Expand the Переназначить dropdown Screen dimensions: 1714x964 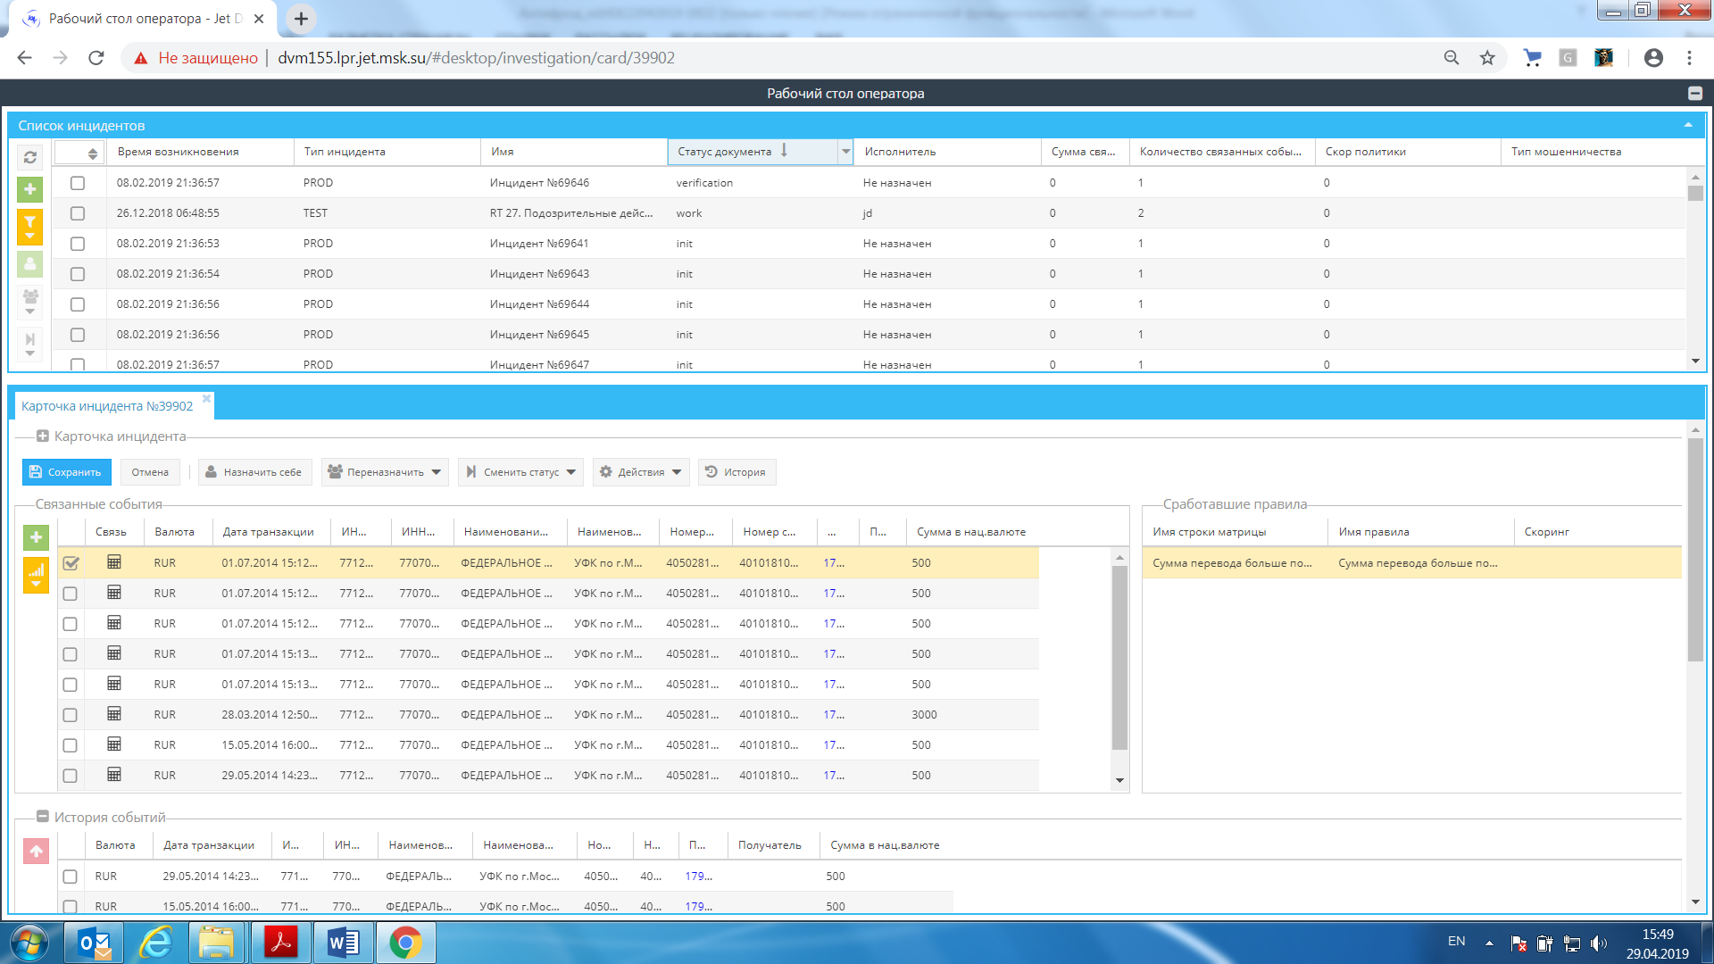(385, 472)
